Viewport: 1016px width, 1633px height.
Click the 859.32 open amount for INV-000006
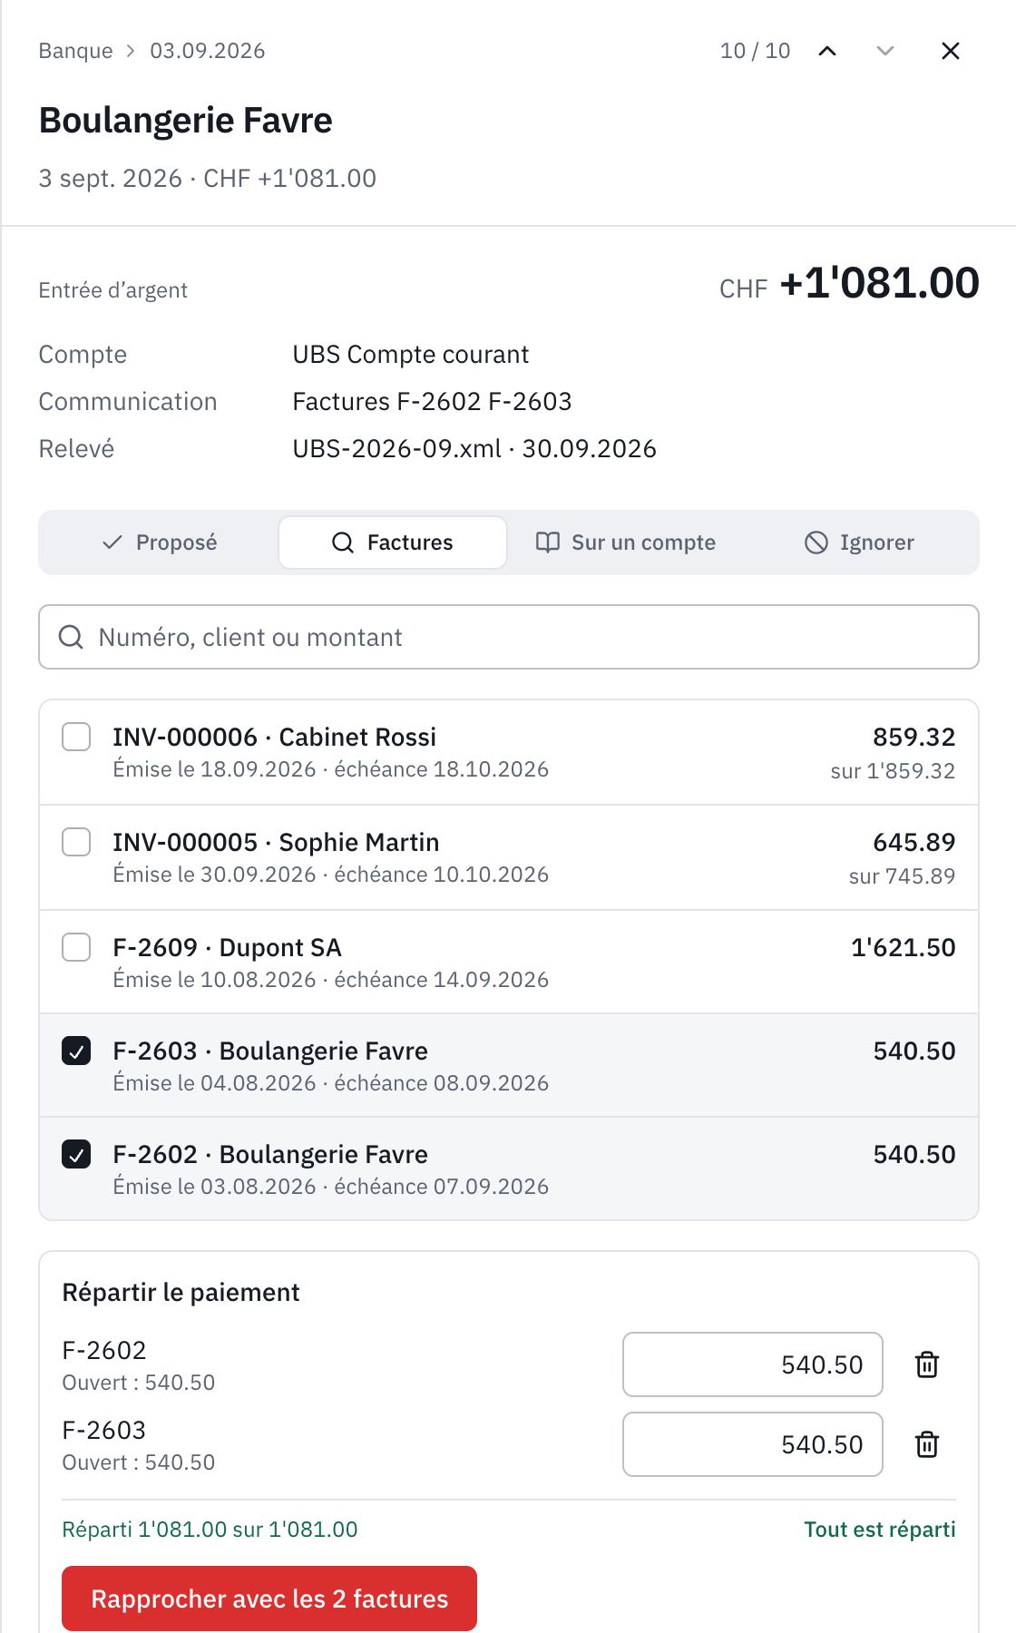tap(914, 737)
